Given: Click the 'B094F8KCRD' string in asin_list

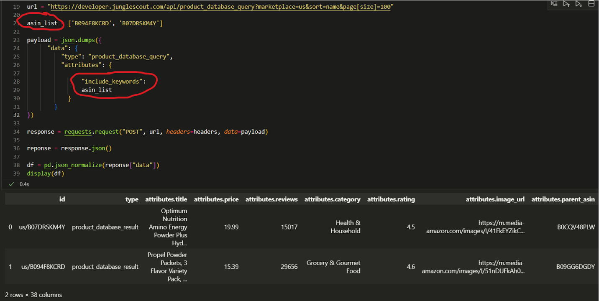Looking at the screenshot, I should pyautogui.click(x=93, y=23).
